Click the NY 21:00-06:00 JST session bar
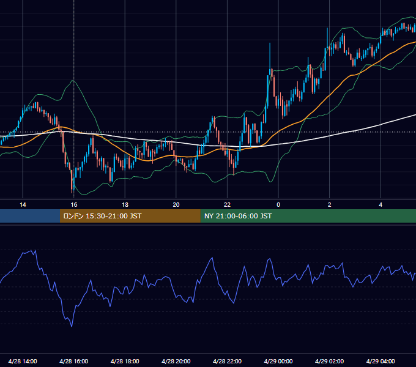This screenshot has height=367, width=416. coord(308,216)
